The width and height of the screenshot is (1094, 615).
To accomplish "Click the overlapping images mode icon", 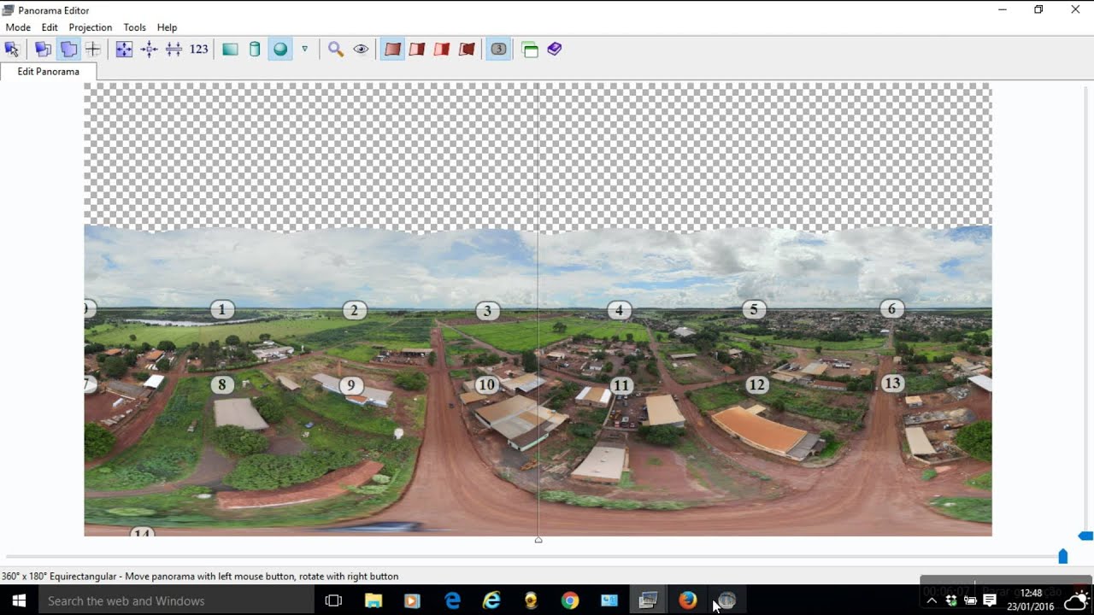I will pos(43,50).
